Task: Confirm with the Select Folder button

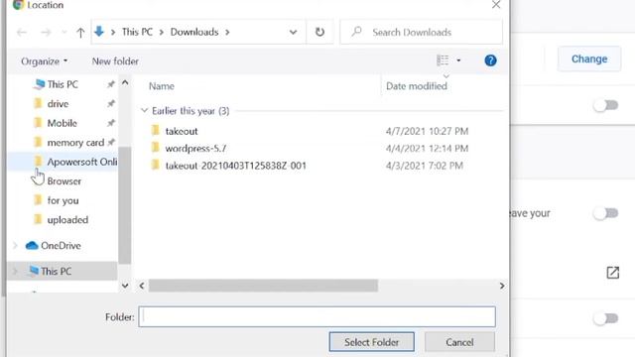Action: (371, 342)
